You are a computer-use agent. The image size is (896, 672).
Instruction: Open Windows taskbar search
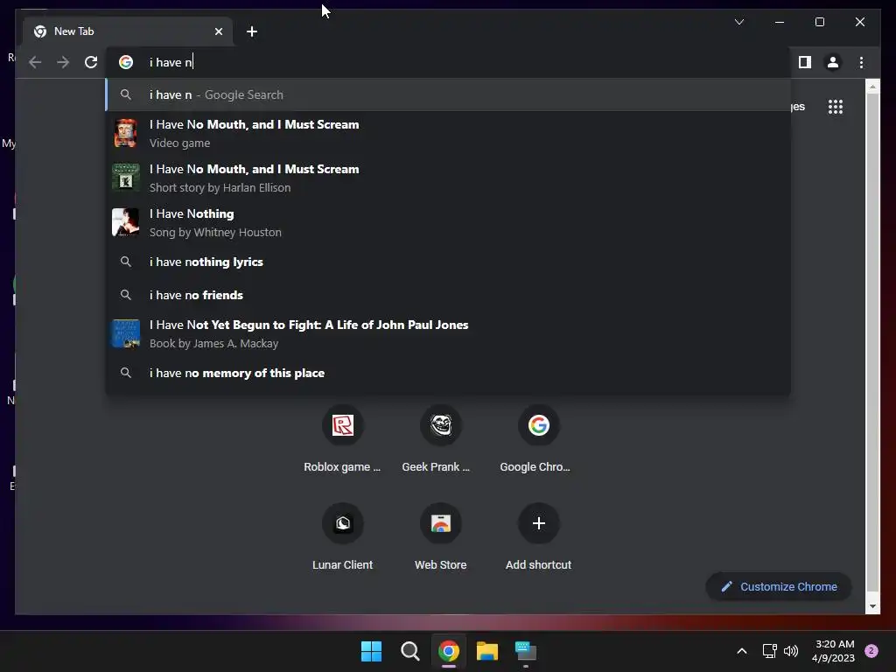click(409, 651)
